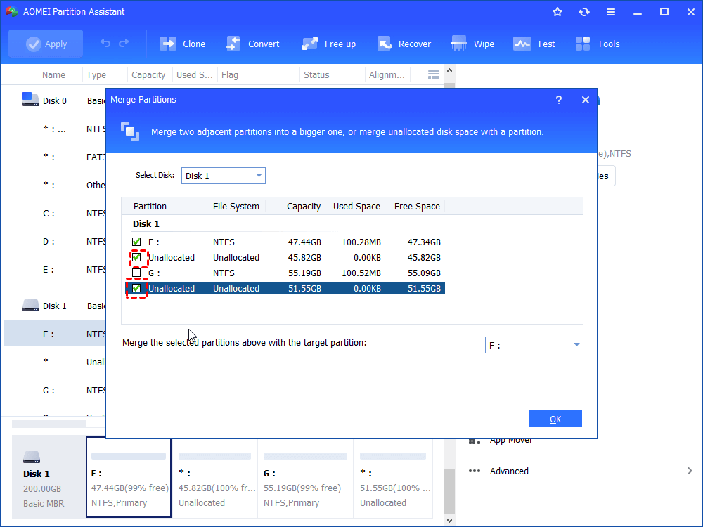Undo the last operation
703x527 pixels.
(x=105, y=43)
